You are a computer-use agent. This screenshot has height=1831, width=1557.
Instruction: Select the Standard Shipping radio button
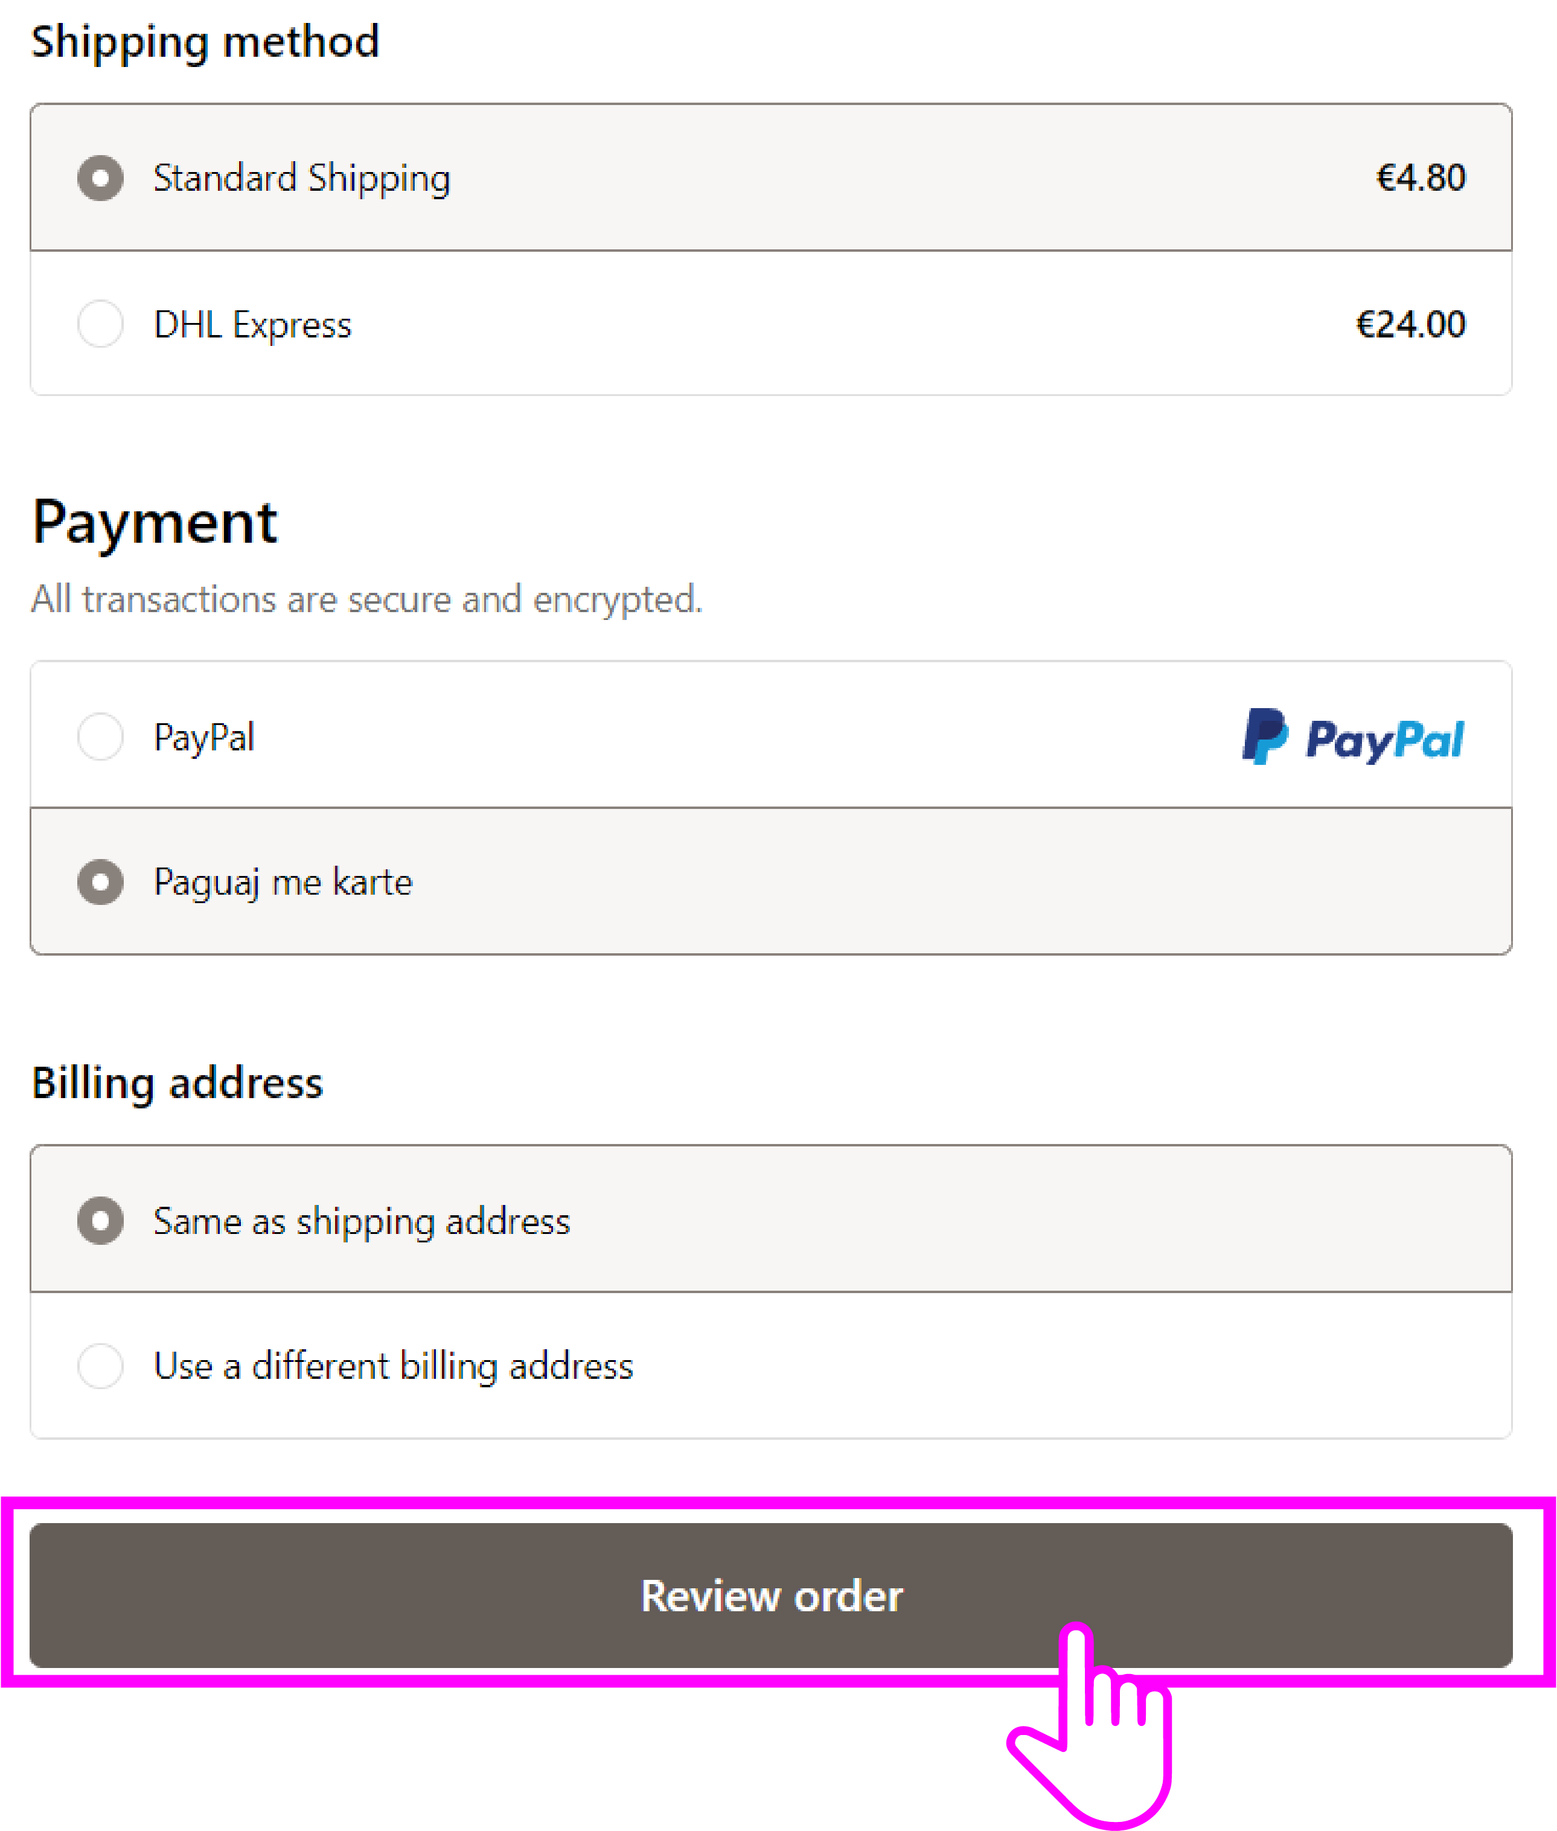101,178
